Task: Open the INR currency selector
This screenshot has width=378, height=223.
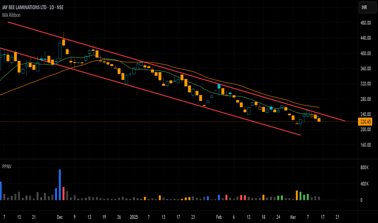Action: [x=367, y=7]
